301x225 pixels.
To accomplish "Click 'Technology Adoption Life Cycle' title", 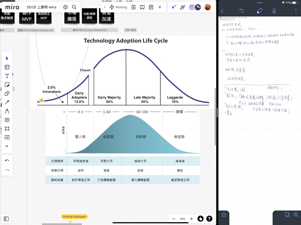I will point(126,41).
